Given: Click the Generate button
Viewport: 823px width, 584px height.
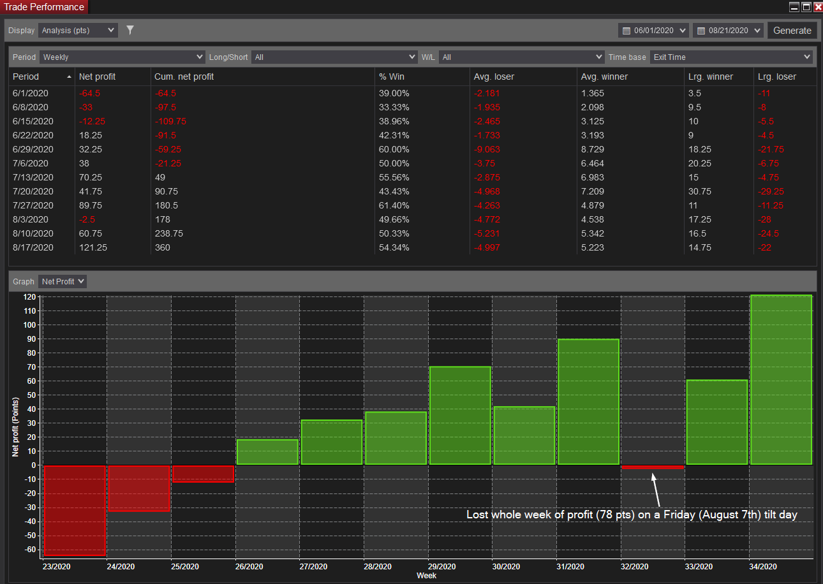Looking at the screenshot, I should 792,30.
